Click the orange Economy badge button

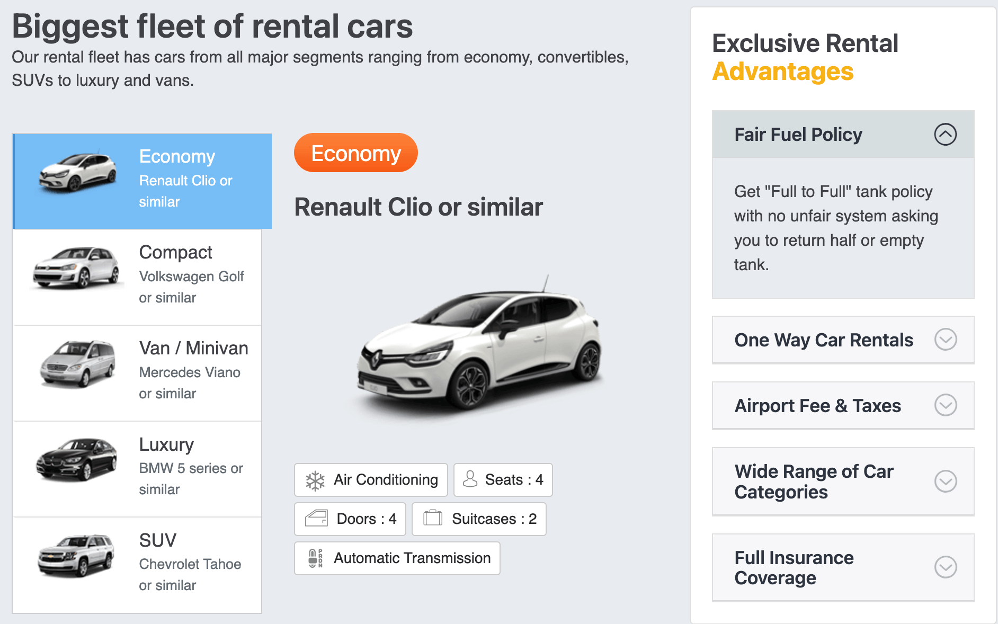coord(356,153)
